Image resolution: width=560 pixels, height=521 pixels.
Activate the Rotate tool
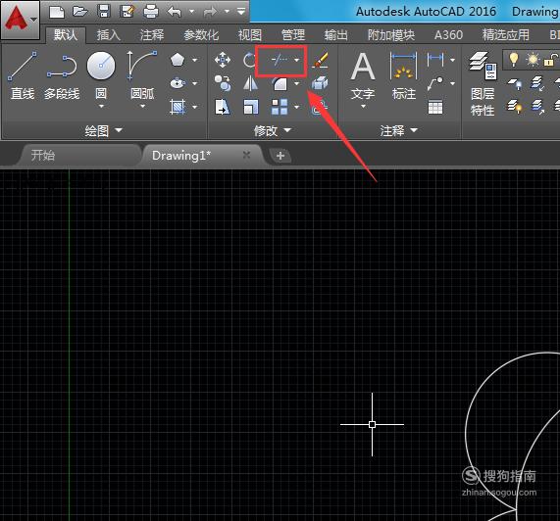[x=249, y=60]
